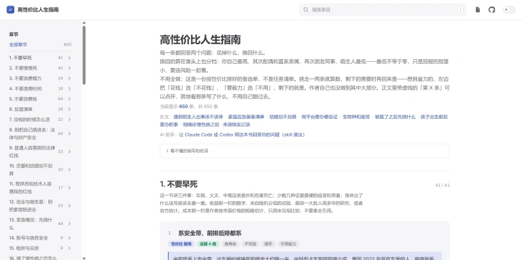The image size is (522, 260).
Task: Click the 性价比 极高 tag
Action: [181, 244]
